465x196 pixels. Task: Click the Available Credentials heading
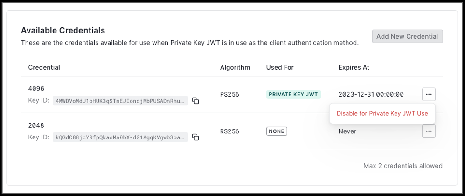tap(63, 30)
